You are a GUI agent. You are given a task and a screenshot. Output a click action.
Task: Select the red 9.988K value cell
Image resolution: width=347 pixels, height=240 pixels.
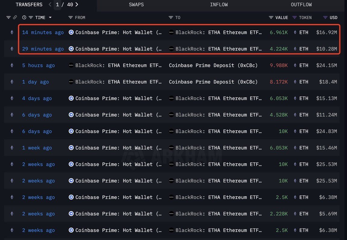coord(279,65)
